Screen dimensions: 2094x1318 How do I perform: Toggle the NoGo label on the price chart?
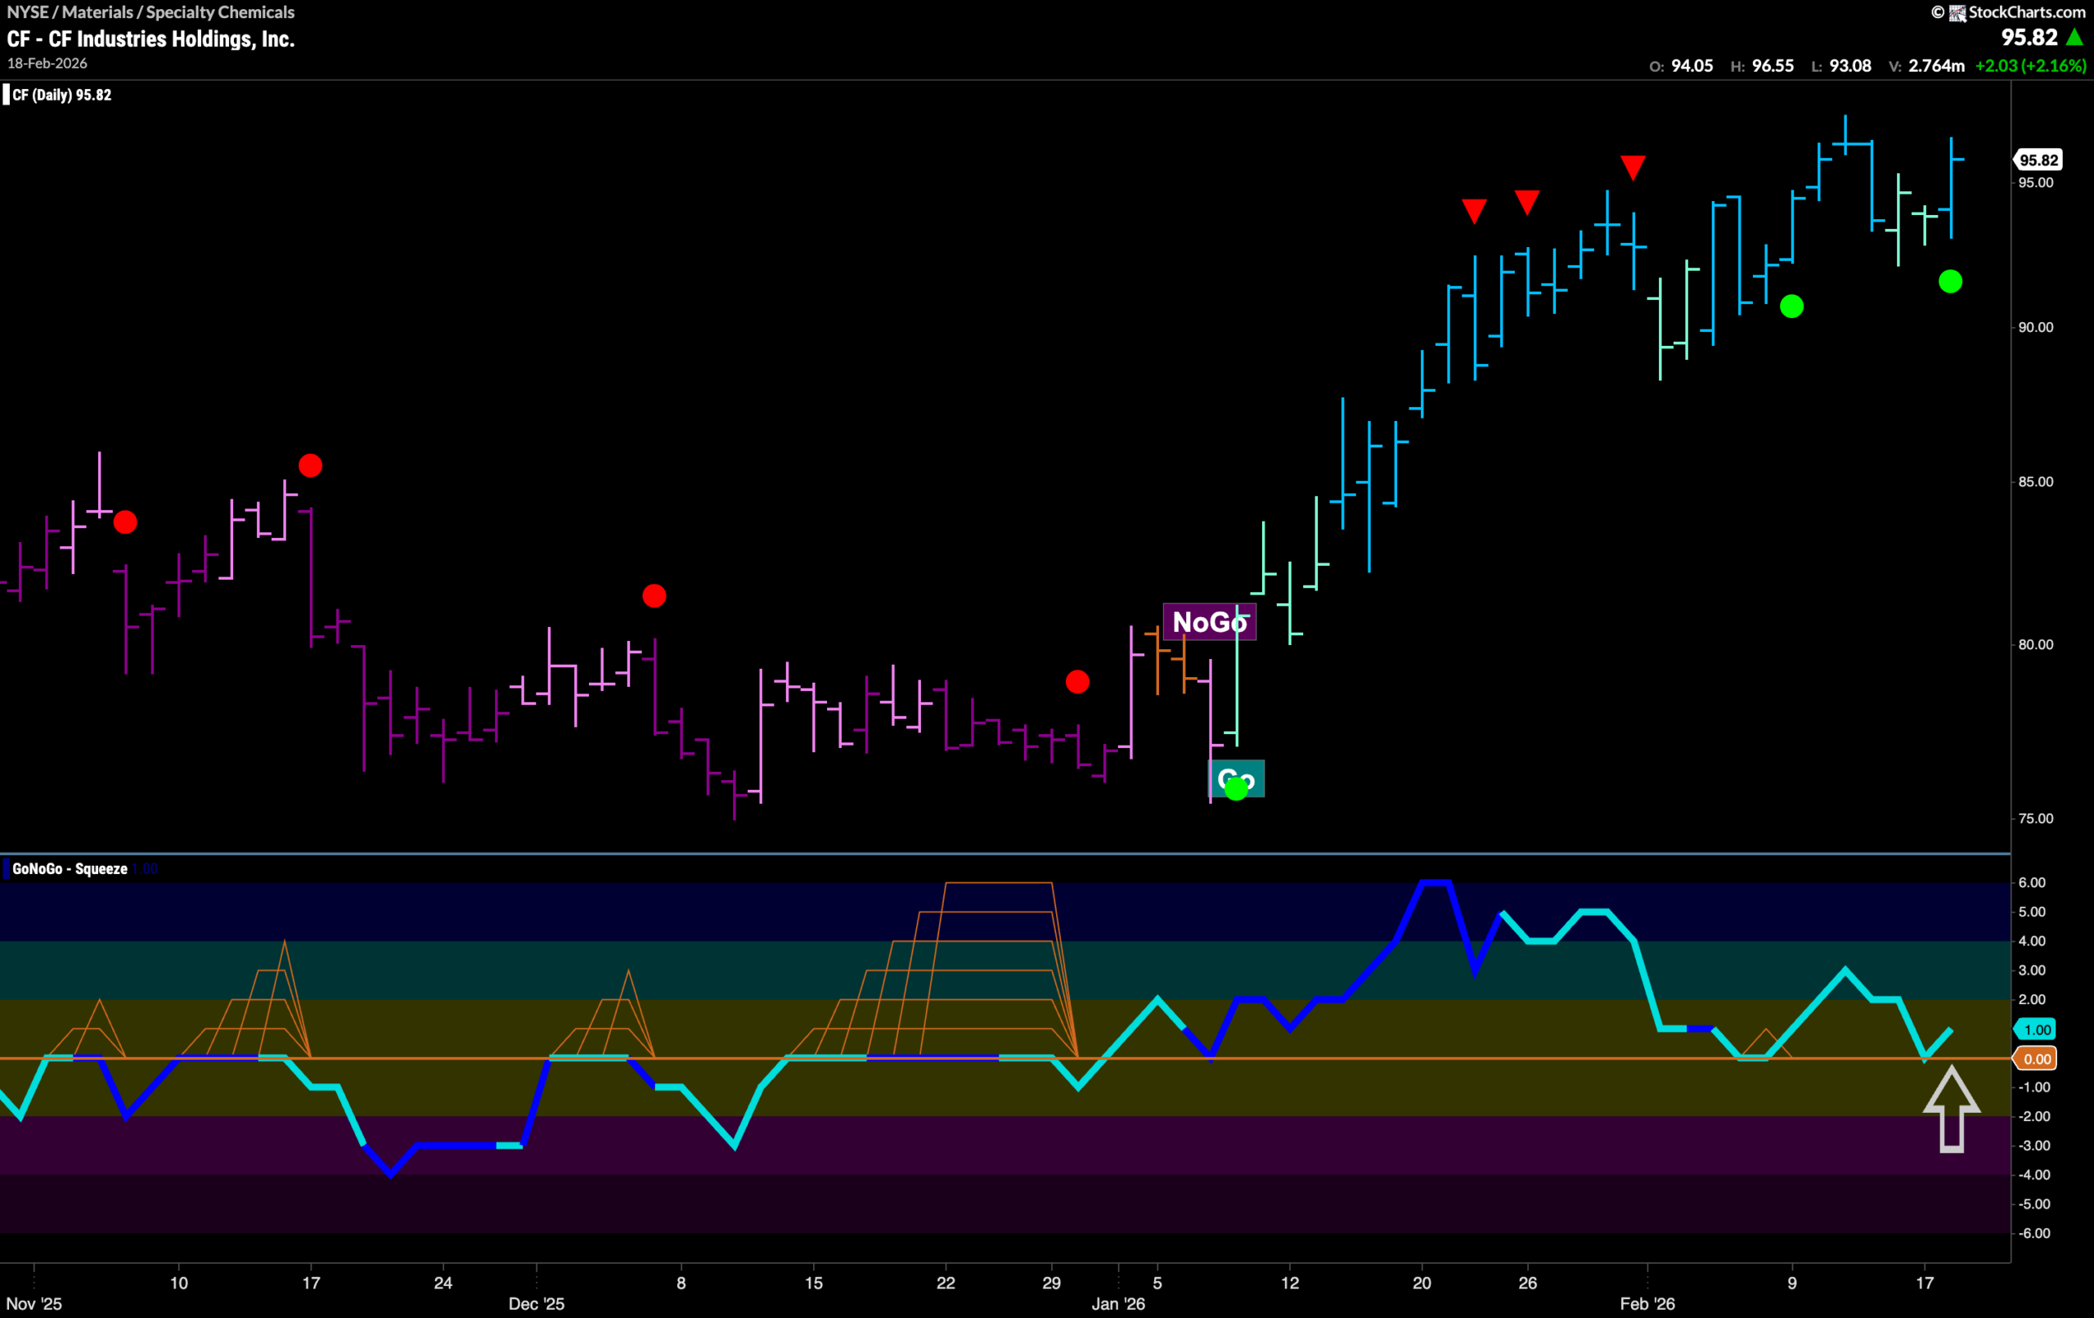pos(1210,621)
